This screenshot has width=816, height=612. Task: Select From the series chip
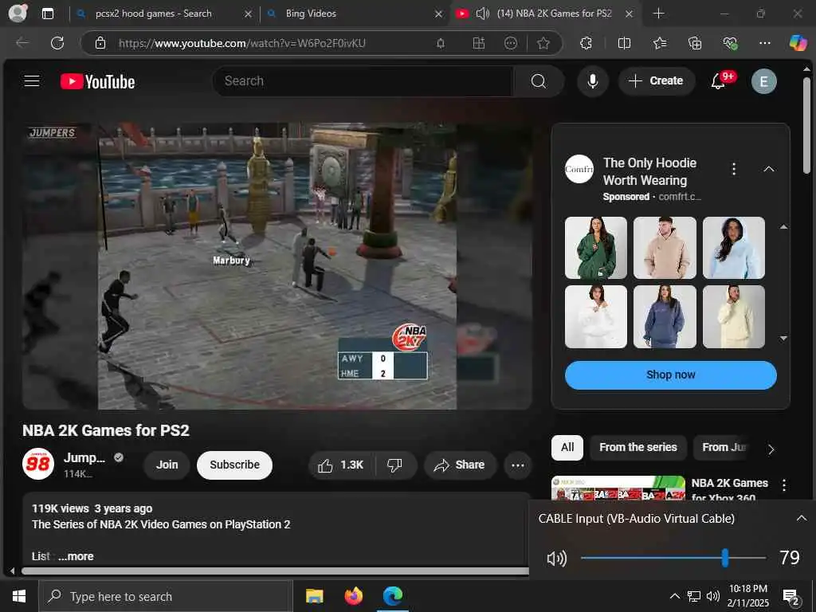click(x=638, y=448)
